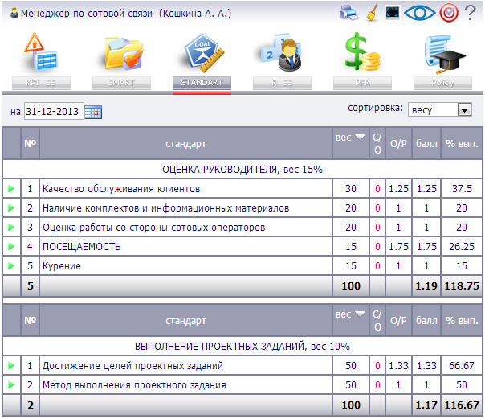Click weight 30 in Качество row

tap(351, 189)
